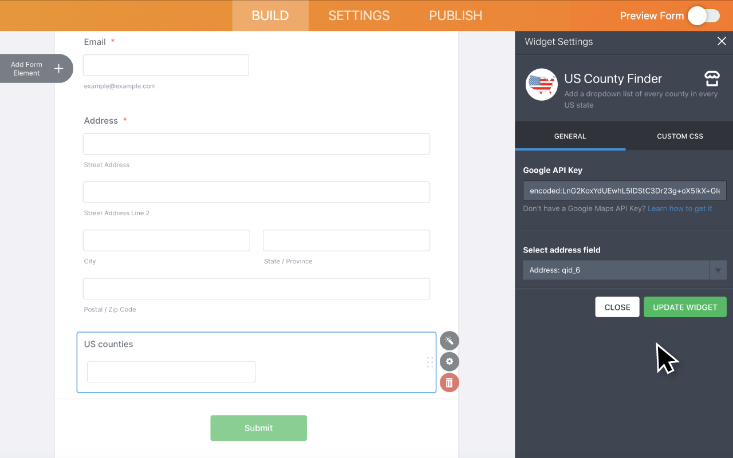Viewport: 733px width, 458px height.
Task: Follow the Learn how to get it link
Action: [x=680, y=208]
